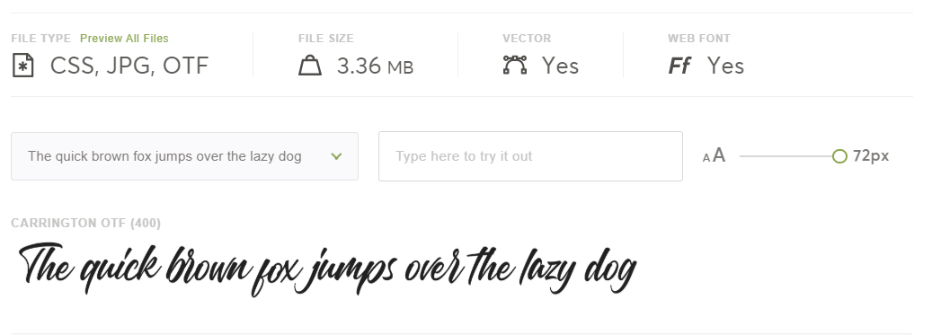The height and width of the screenshot is (335, 941).
Task: Expand the sample text dropdown chevron
Action: point(336,156)
